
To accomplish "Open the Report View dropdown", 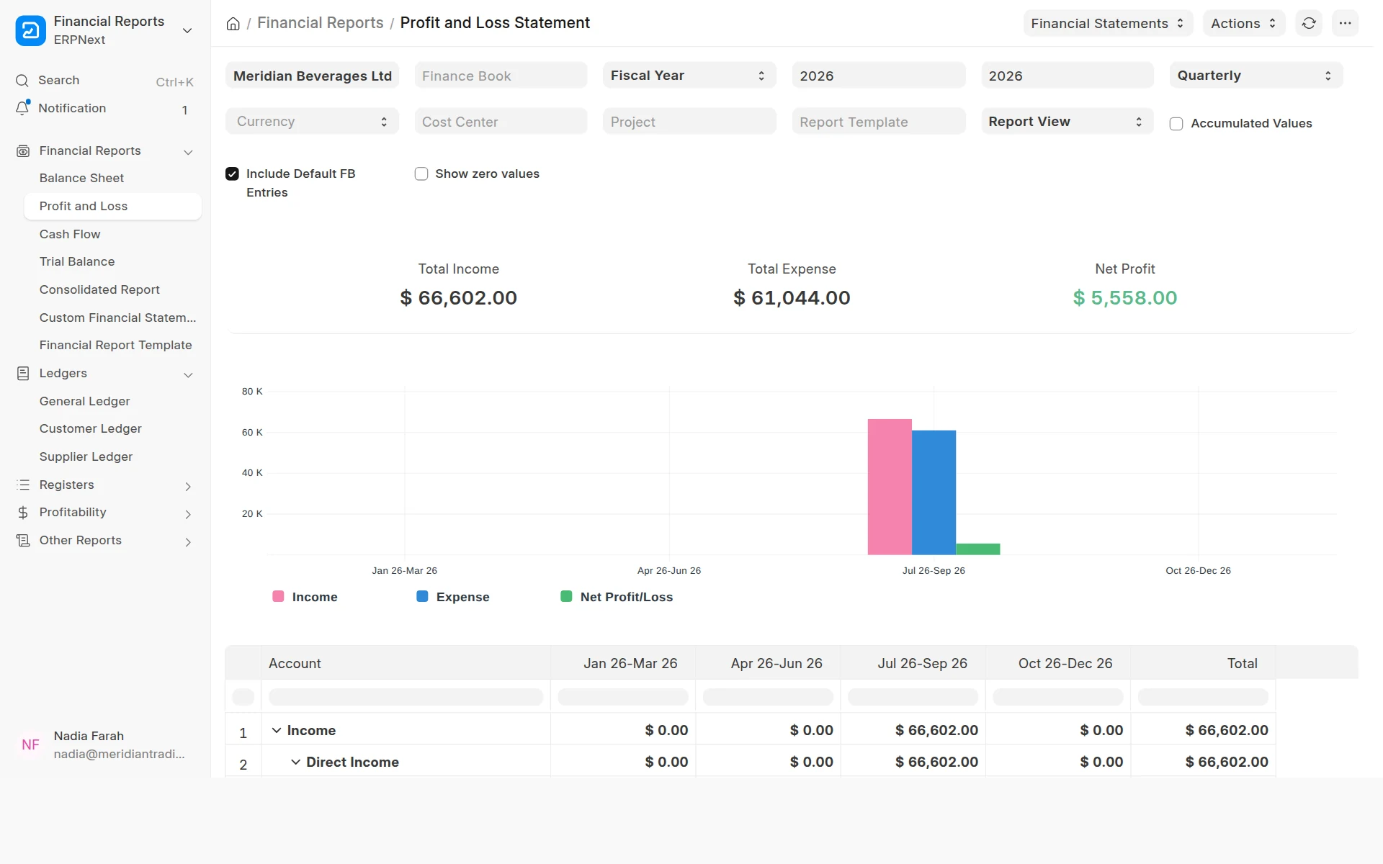I will [x=1067, y=122].
